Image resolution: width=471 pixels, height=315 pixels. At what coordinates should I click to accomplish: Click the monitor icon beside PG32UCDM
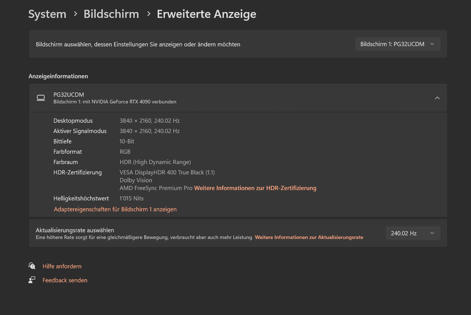(41, 98)
